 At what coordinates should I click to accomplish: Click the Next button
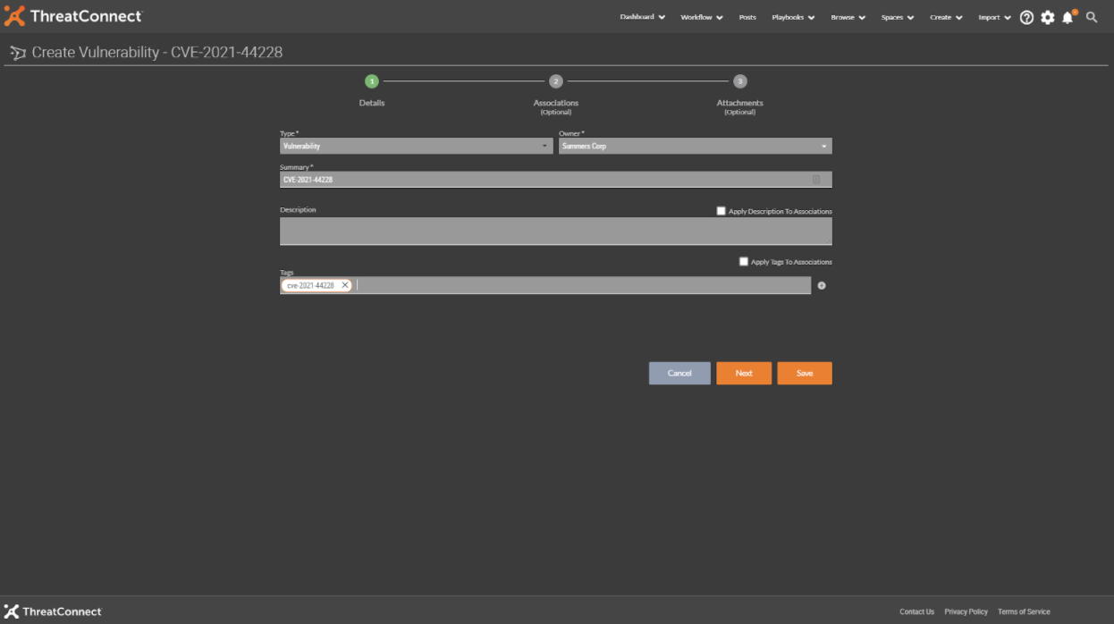pyautogui.click(x=744, y=373)
